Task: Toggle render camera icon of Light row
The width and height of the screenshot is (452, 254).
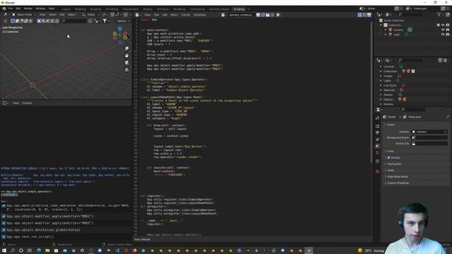Action: point(448,35)
